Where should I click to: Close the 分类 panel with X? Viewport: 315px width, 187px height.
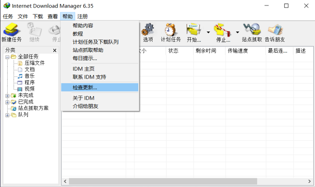54,50
